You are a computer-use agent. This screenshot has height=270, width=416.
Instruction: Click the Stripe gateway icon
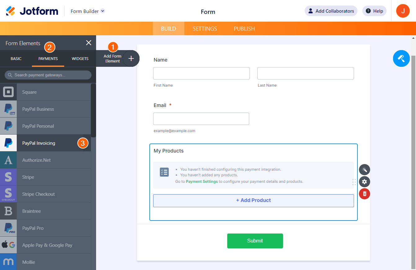coord(8,177)
